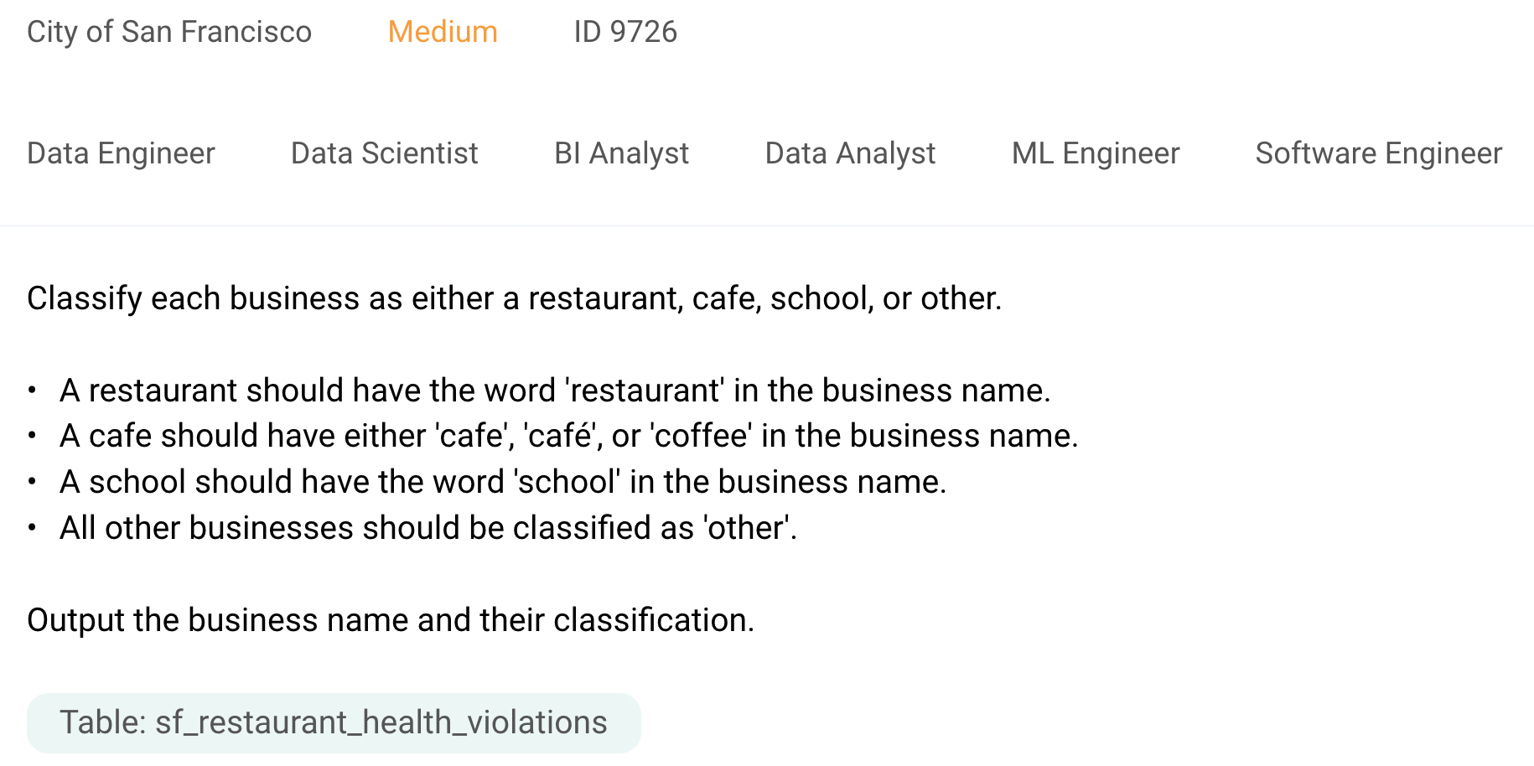Click the bullet dot before the restaurant rule
The height and width of the screenshot is (766, 1534).
[x=32, y=391]
